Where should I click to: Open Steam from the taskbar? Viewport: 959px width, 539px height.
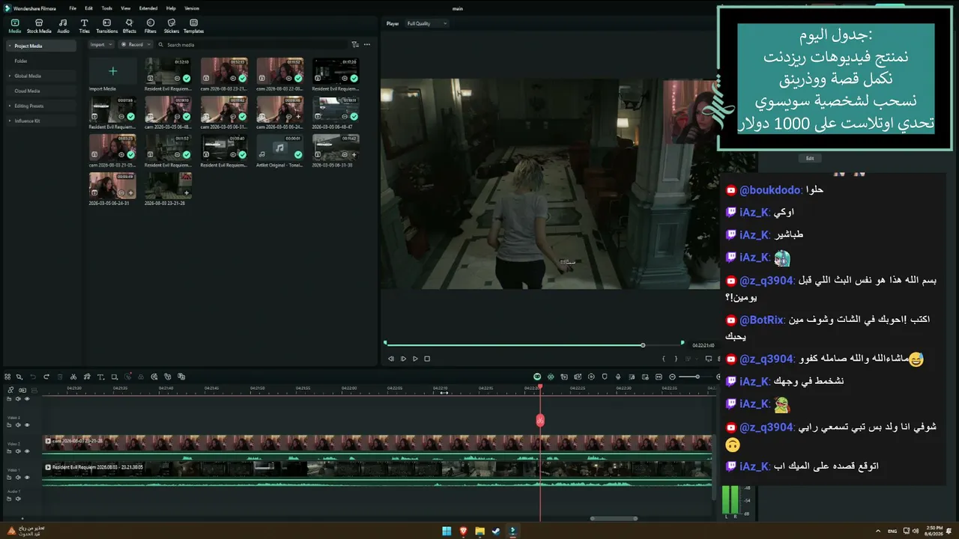(496, 532)
